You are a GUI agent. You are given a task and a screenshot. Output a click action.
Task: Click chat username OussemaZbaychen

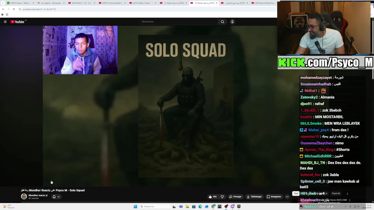316,143
